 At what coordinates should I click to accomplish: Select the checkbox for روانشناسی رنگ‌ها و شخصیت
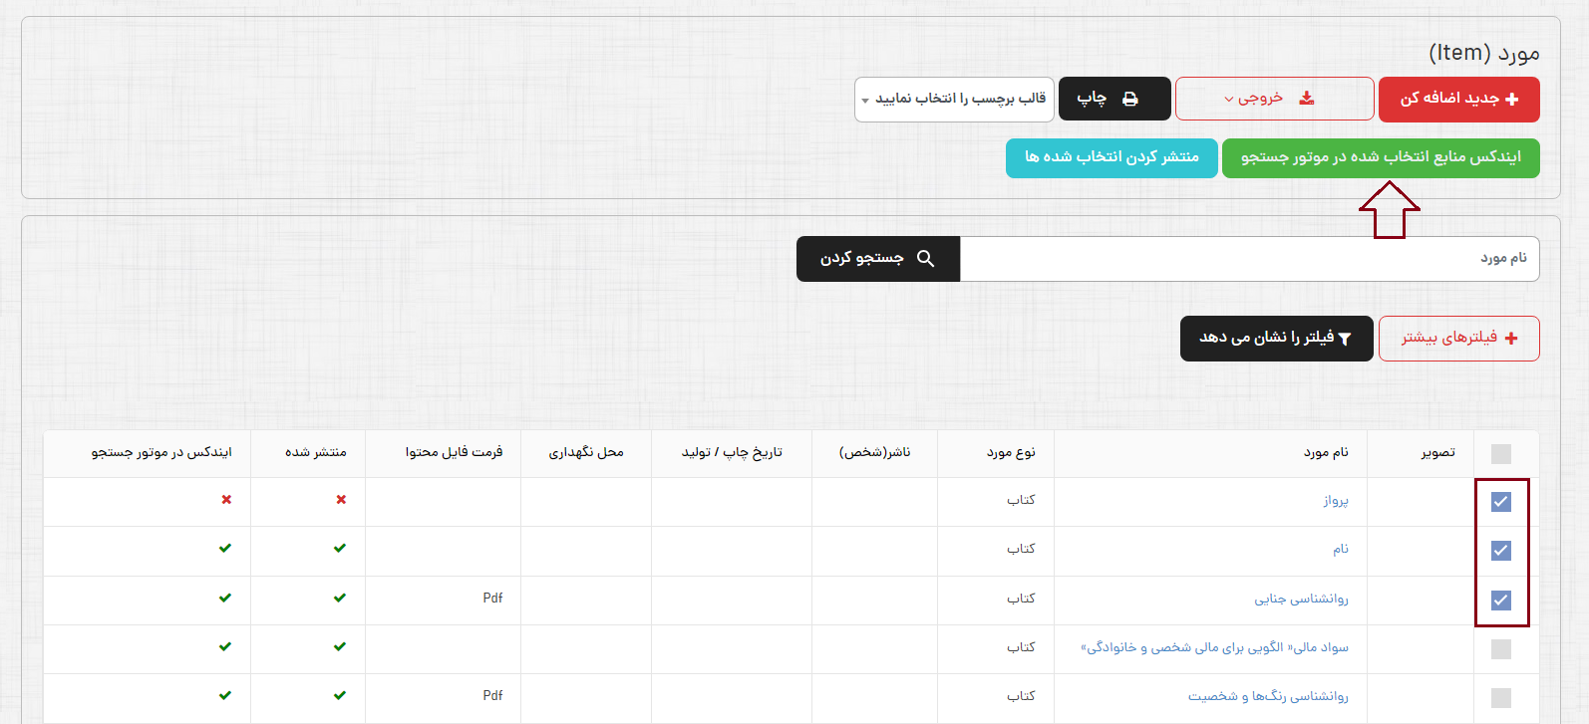1500,697
